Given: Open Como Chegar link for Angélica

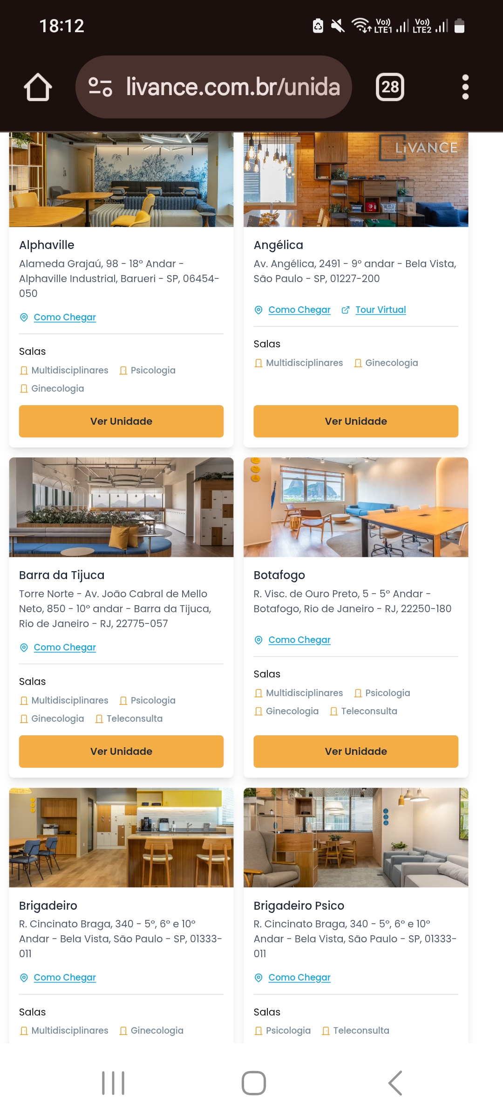Looking at the screenshot, I should coord(299,310).
